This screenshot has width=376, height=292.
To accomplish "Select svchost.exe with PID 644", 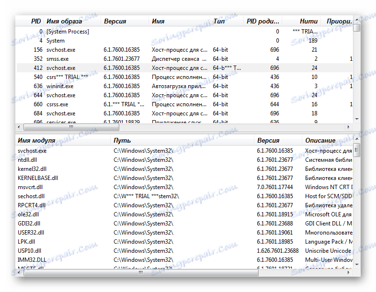I will (184, 95).
